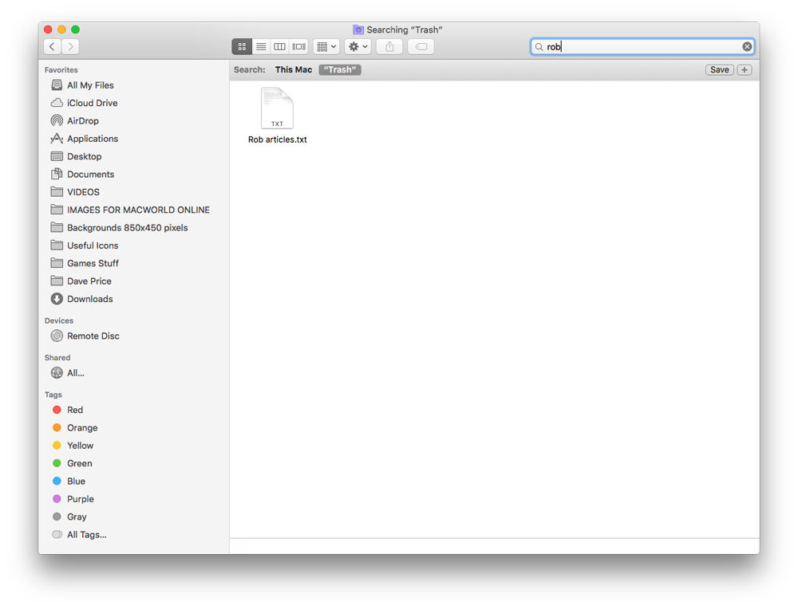
Task: Filter by the Yellow tag
Action: [80, 446]
